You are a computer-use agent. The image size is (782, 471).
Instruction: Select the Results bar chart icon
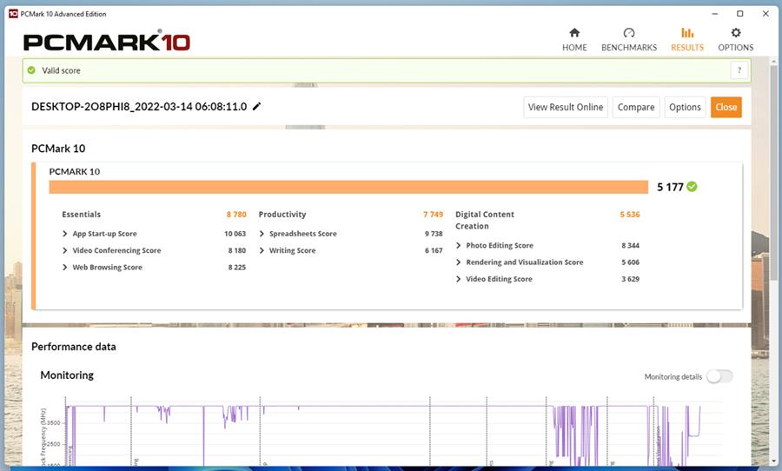click(x=687, y=33)
